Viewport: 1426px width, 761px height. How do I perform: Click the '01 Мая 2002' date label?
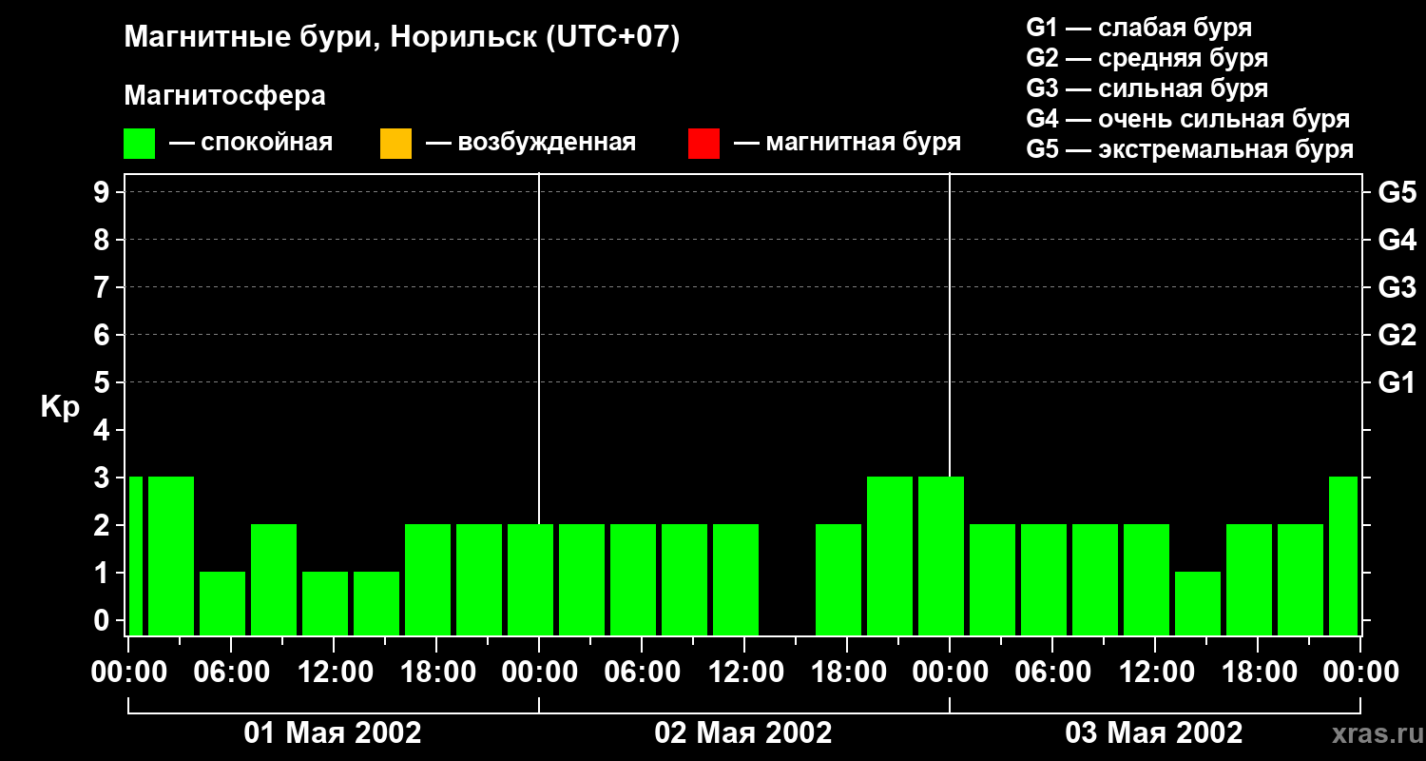[333, 733]
